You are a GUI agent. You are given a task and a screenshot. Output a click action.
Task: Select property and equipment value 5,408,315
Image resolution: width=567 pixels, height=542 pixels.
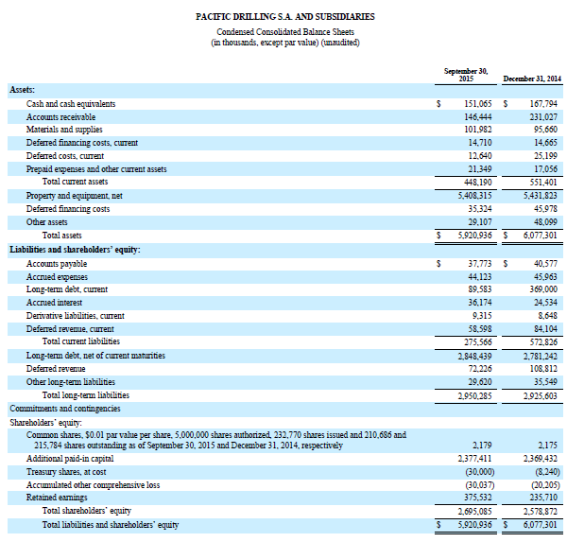click(474, 196)
